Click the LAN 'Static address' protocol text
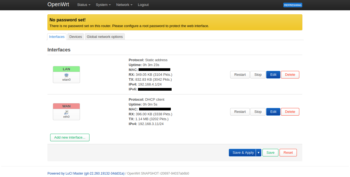The height and width of the screenshot is (177, 350). tap(156, 60)
